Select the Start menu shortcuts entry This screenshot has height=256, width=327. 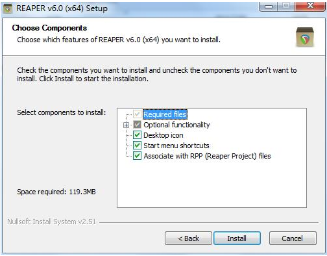pos(176,146)
